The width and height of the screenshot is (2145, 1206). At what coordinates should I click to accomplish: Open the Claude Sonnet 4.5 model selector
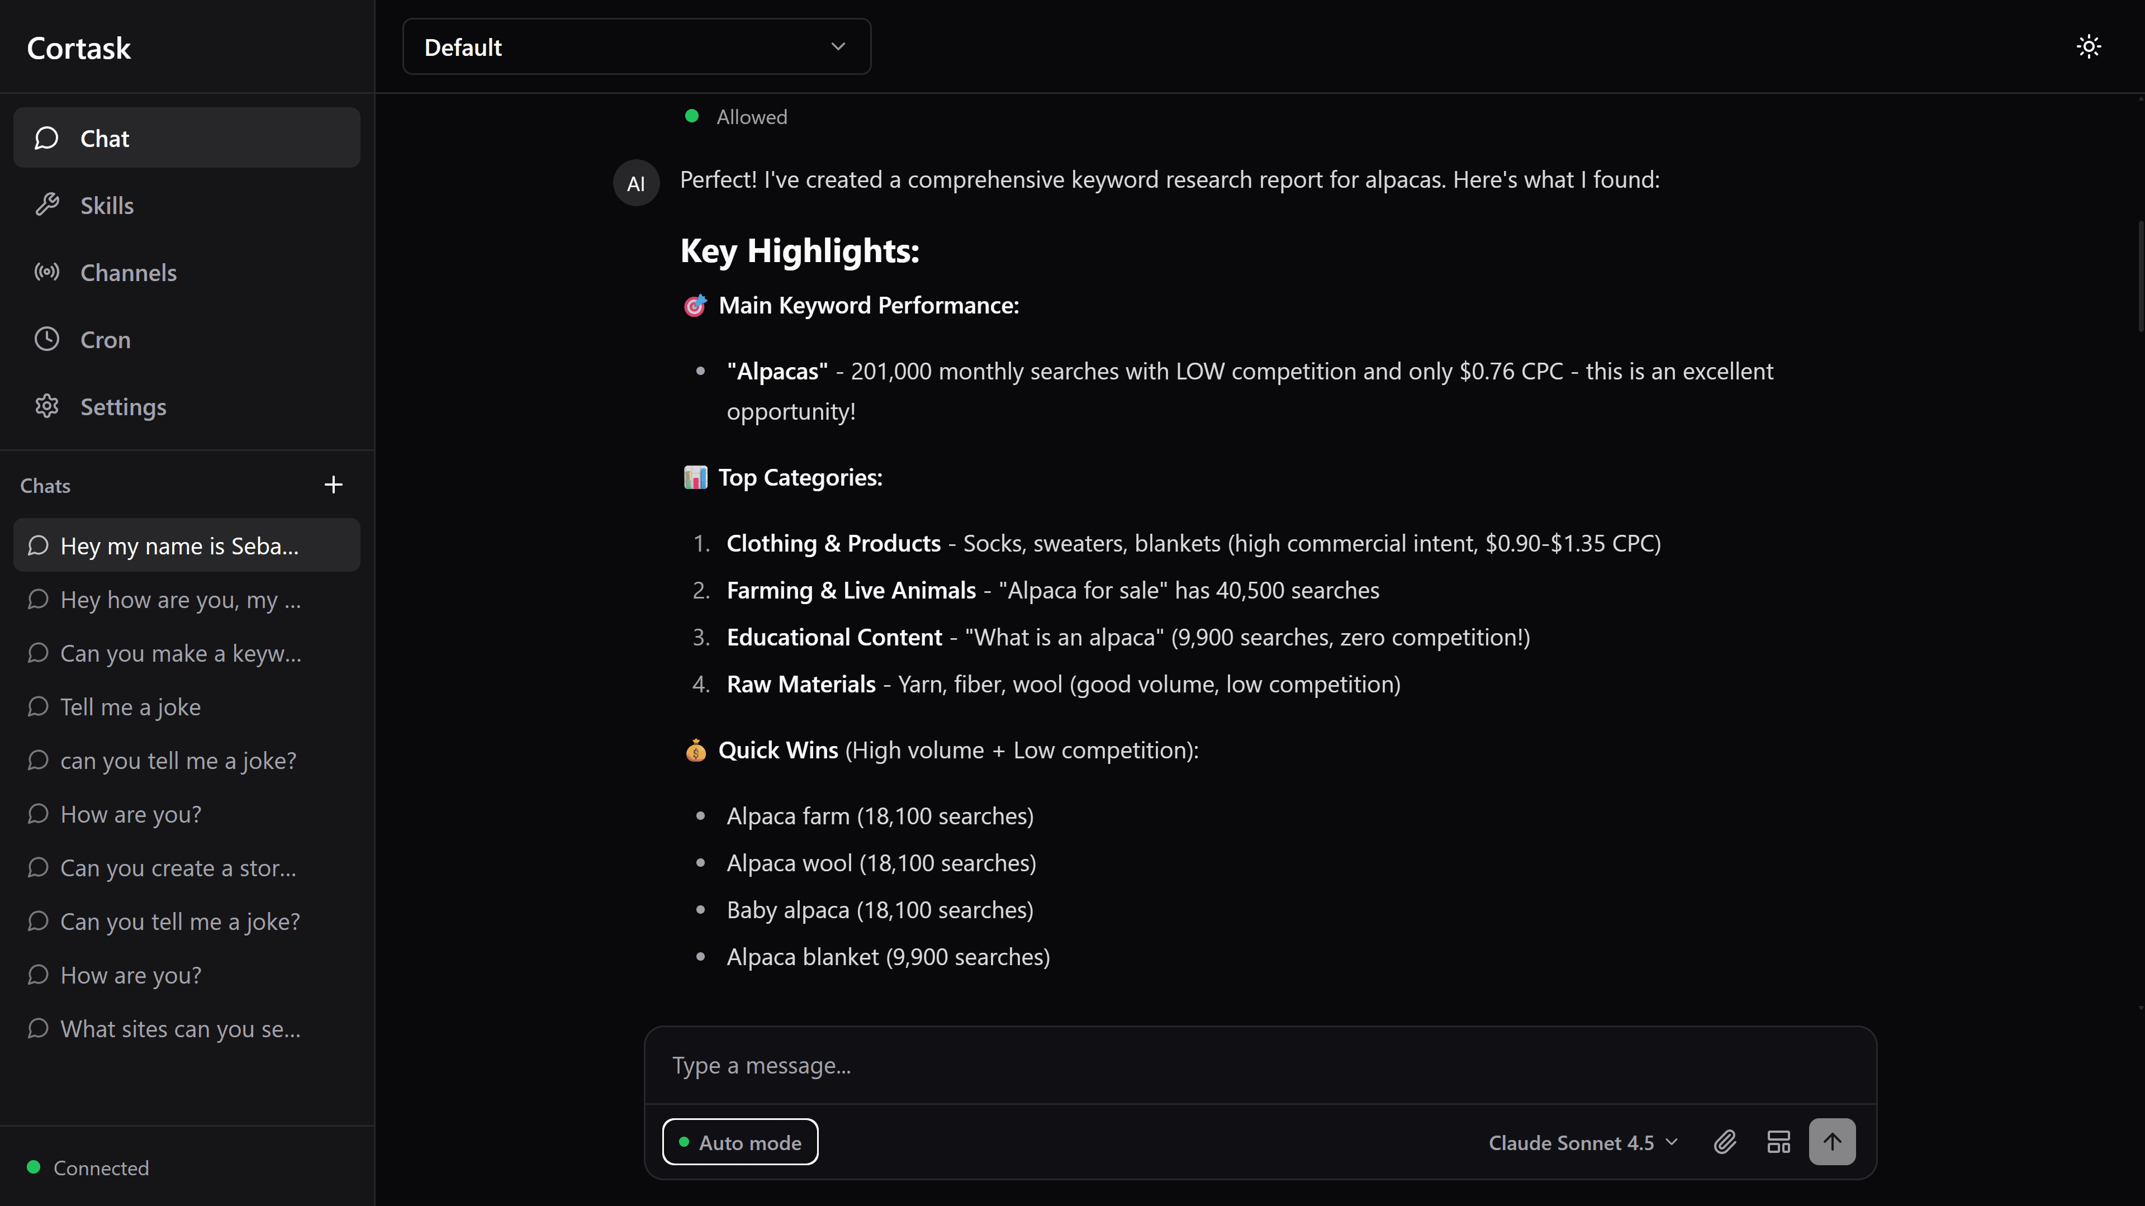1581,1142
